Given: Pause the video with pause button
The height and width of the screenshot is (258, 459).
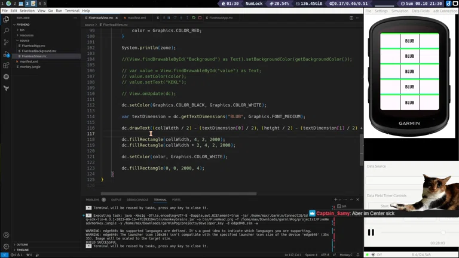Looking at the screenshot, I should [371, 232].
